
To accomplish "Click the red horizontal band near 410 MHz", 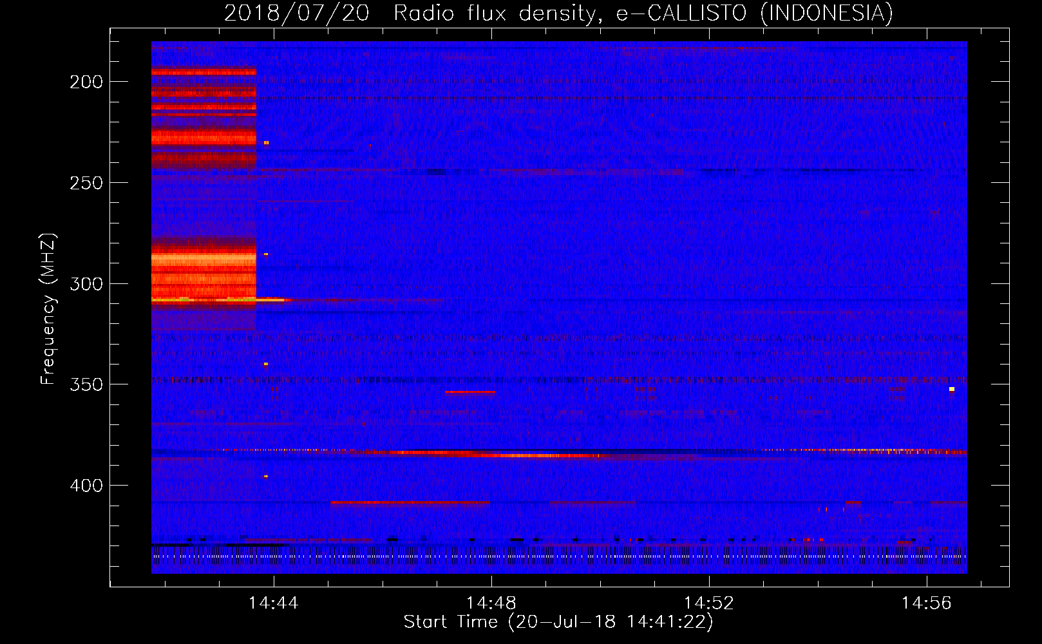I will pyautogui.click(x=410, y=502).
